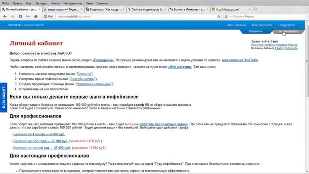The image size is (309, 174).
Task: Open the Правка menu
Action: (17, 3)
